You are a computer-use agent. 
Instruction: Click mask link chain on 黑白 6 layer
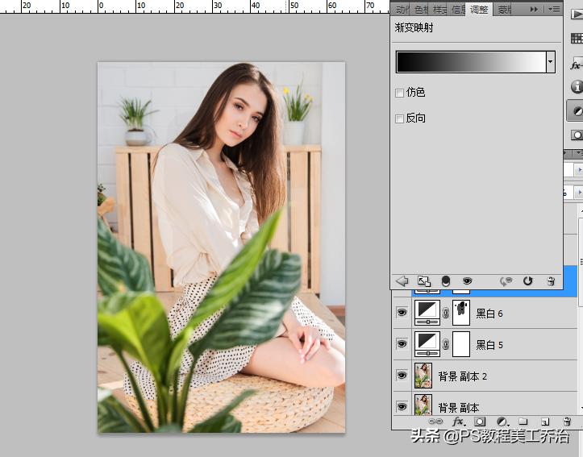pos(446,313)
